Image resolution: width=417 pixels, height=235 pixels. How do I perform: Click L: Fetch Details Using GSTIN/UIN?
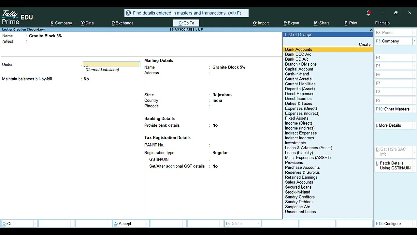pos(393,165)
